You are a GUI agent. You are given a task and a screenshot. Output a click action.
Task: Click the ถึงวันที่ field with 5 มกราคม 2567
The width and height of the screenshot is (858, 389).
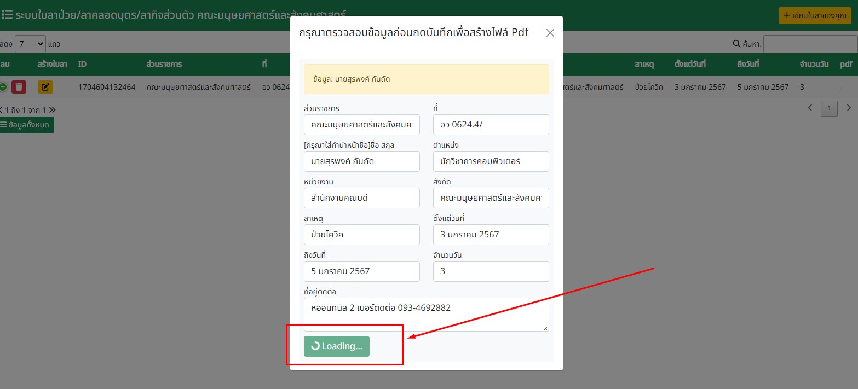click(362, 271)
